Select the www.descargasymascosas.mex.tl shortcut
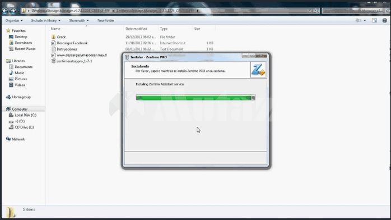Screen dimensions: 391x220 [x=82, y=55]
